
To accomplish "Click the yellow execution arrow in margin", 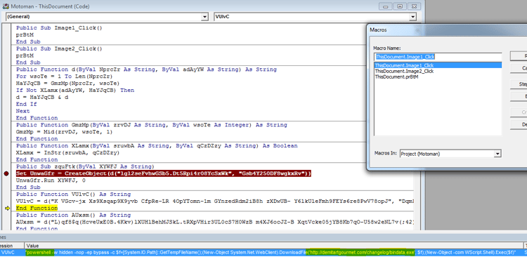I will 7,209.
